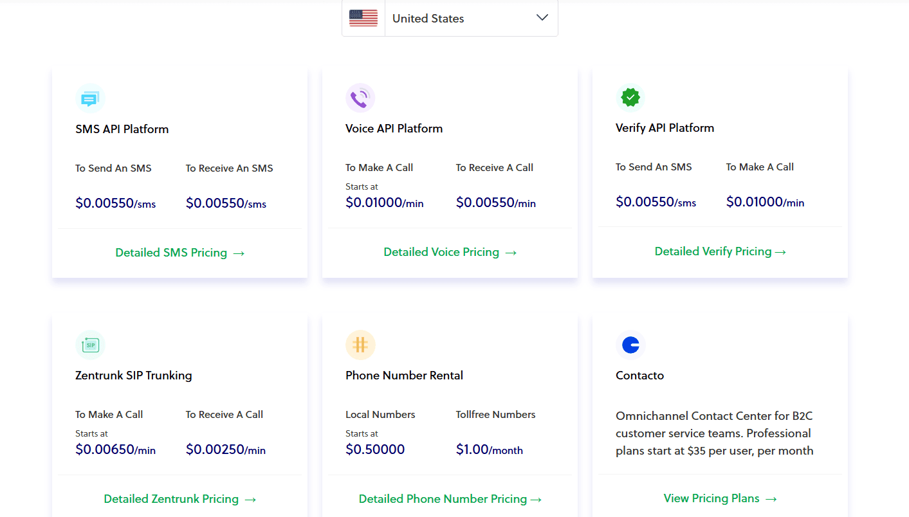Open the Detailed SMS Pricing link
Screen dimensions: 909x517
pyautogui.click(x=180, y=253)
